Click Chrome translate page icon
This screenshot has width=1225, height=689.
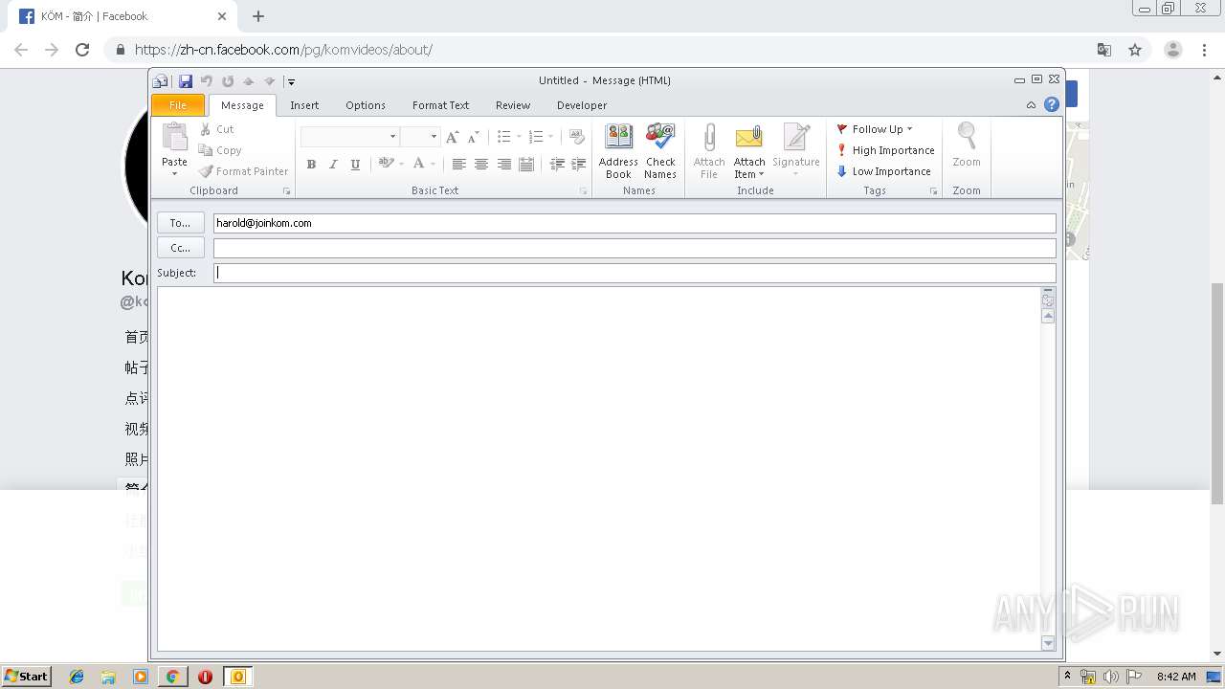1104,50
